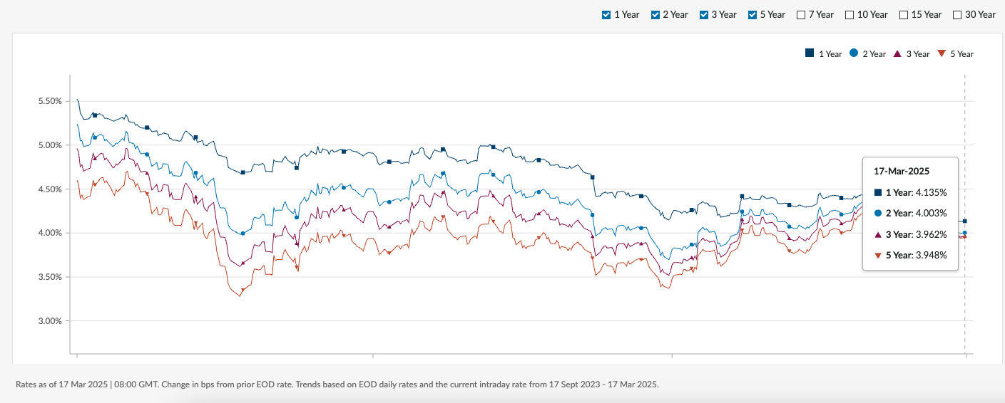The height and width of the screenshot is (403, 1005).
Task: Click the 'Rates as of 17 Mar 2025' footnote
Action: (x=337, y=384)
